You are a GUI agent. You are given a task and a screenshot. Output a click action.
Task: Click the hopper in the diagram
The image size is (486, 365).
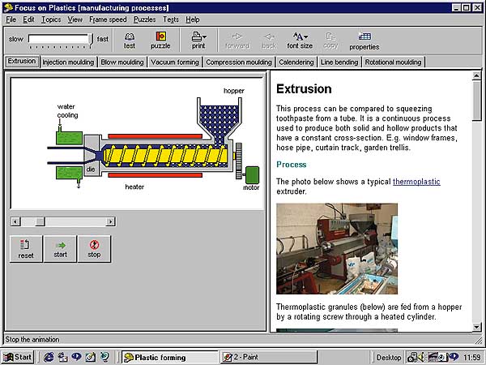pos(220,120)
